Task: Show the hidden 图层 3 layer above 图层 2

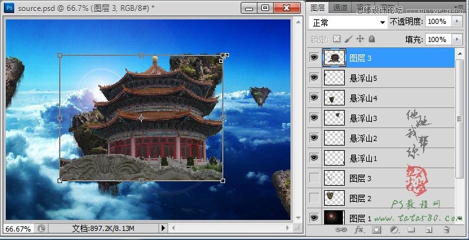Action: (314, 178)
